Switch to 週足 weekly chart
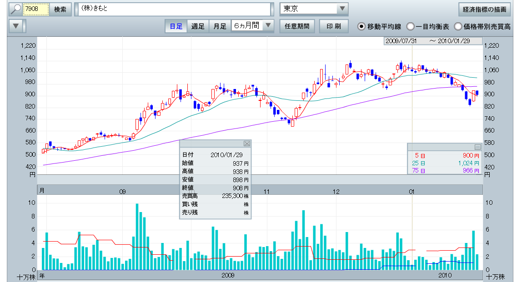517x282 pixels. pos(198,26)
